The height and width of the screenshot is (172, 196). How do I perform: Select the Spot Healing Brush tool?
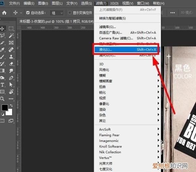(x=11, y=50)
